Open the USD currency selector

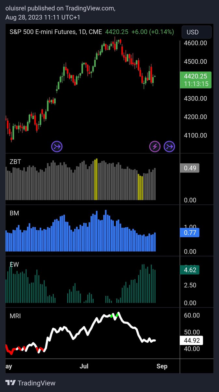[197, 32]
